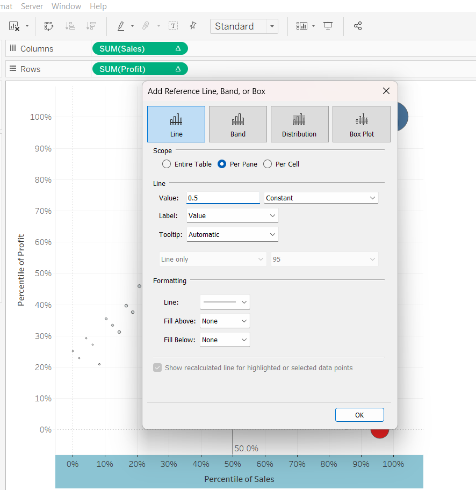Click the Share workbook icon
The width and height of the screenshot is (476, 490).
click(358, 26)
